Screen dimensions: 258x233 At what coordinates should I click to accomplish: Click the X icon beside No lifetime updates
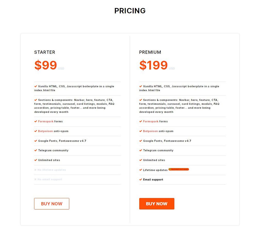36,170
